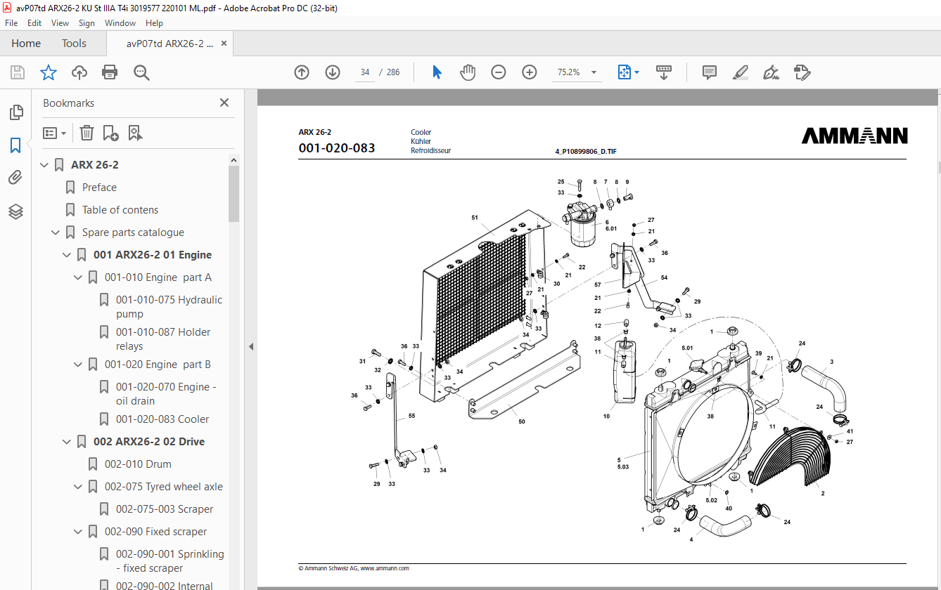Select the Highlight text pen tool

point(740,72)
